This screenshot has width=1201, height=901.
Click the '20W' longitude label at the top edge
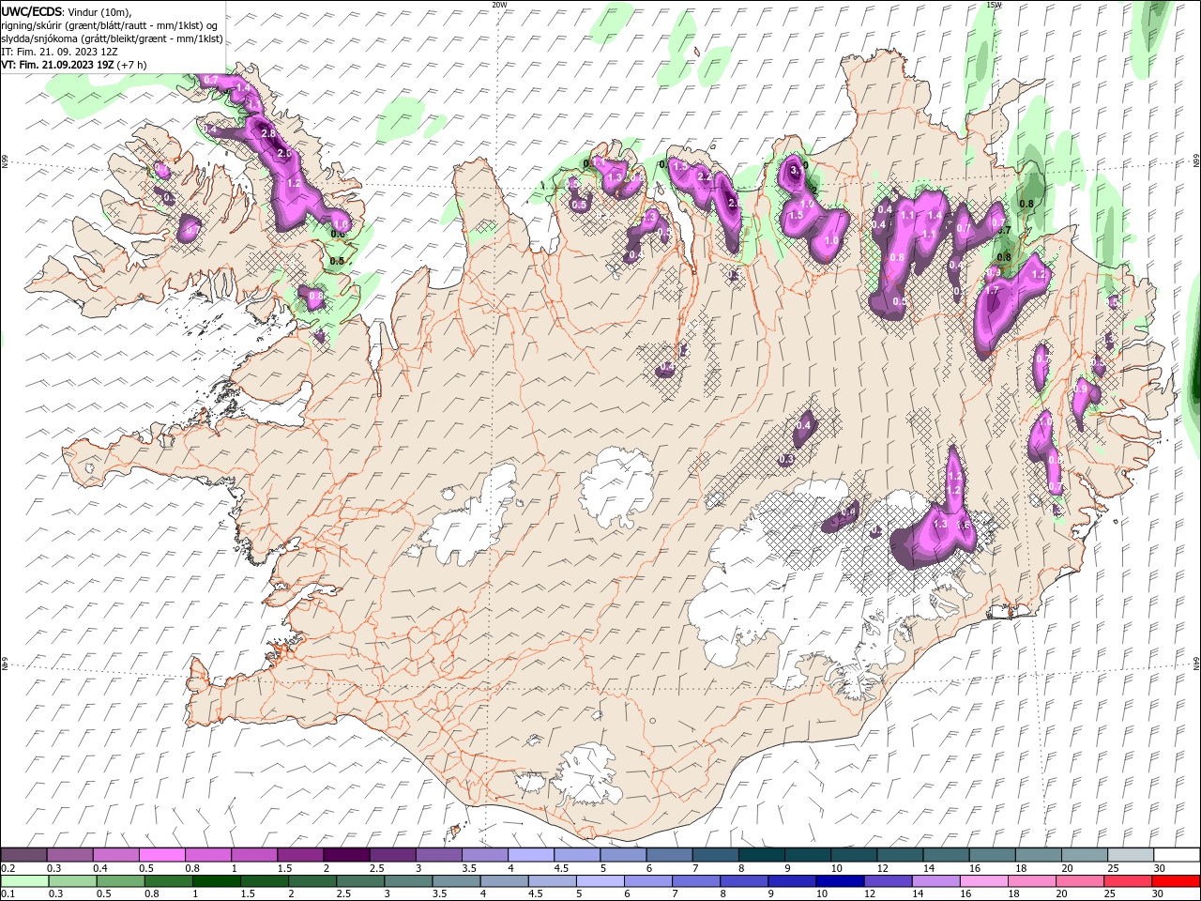500,5
